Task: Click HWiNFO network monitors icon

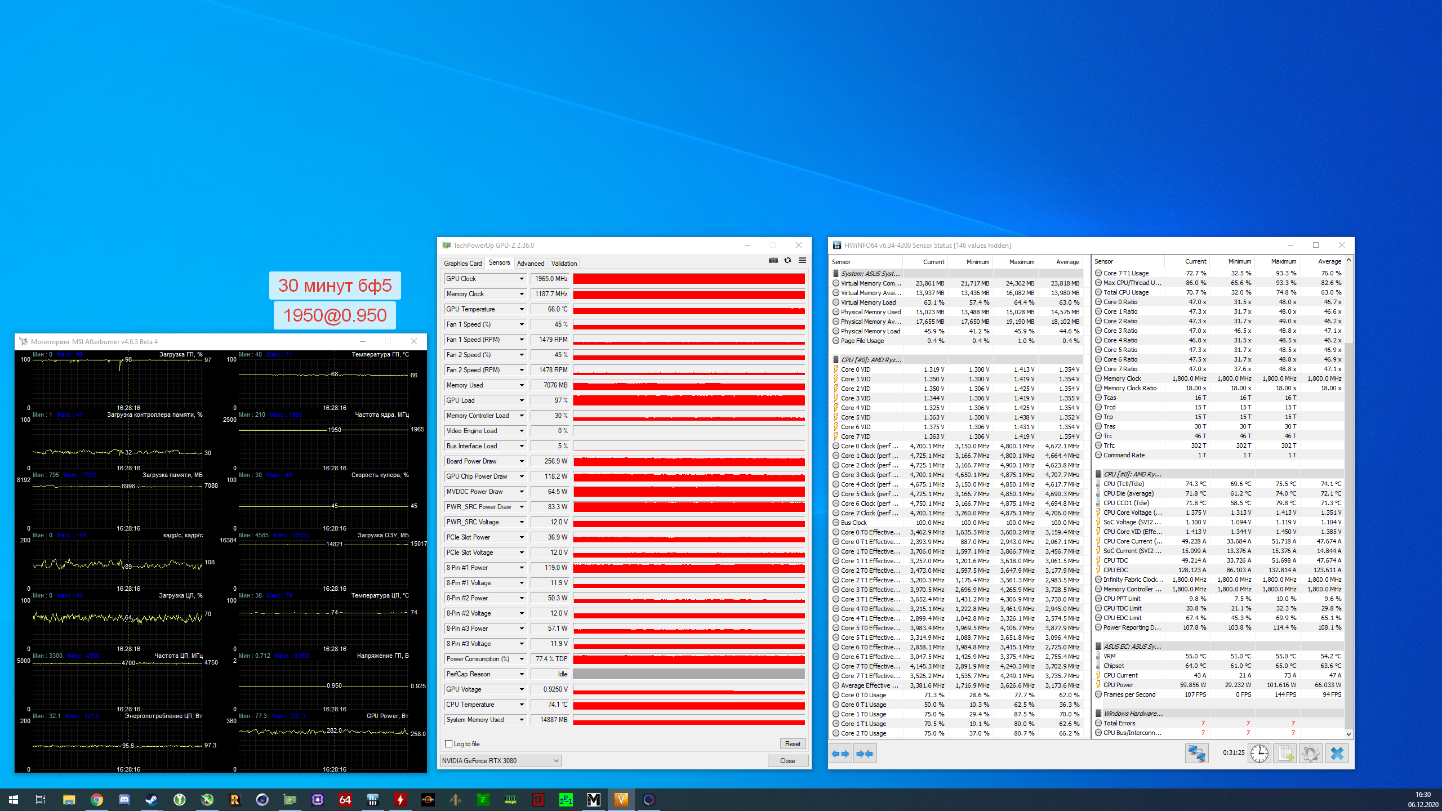Action: pos(1196,754)
